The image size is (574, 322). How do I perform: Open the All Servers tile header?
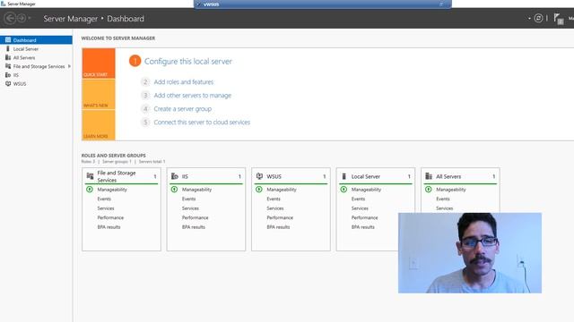click(460, 176)
